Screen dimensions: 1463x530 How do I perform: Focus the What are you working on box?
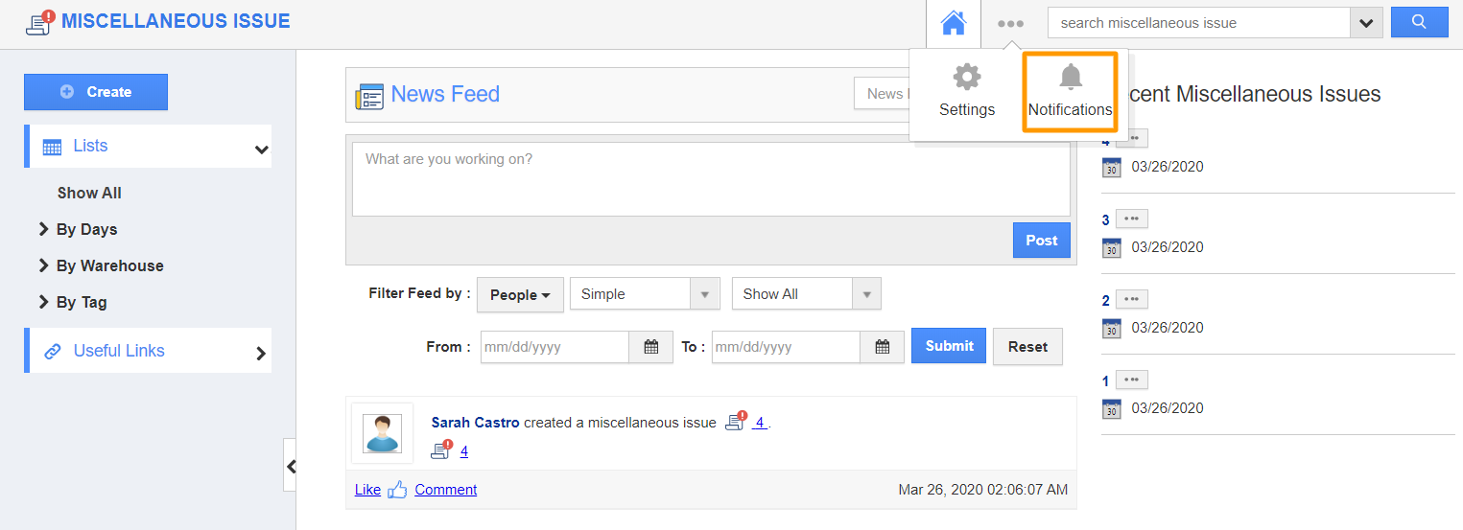711,179
